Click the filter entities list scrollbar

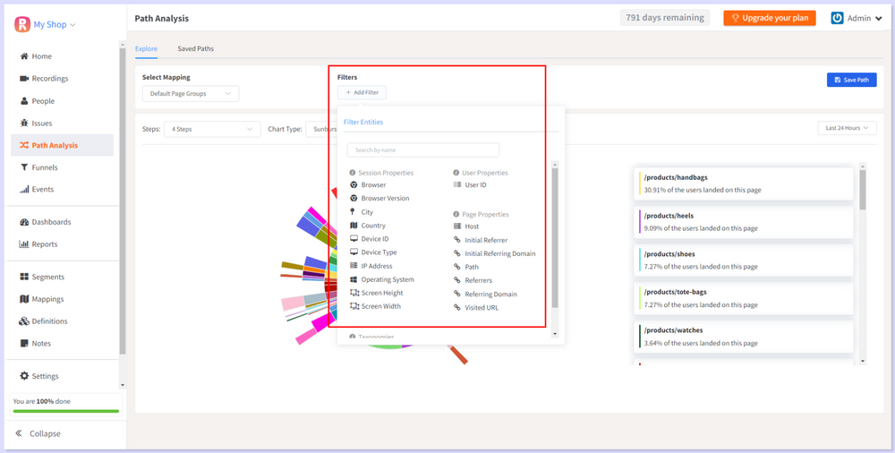pos(555,237)
